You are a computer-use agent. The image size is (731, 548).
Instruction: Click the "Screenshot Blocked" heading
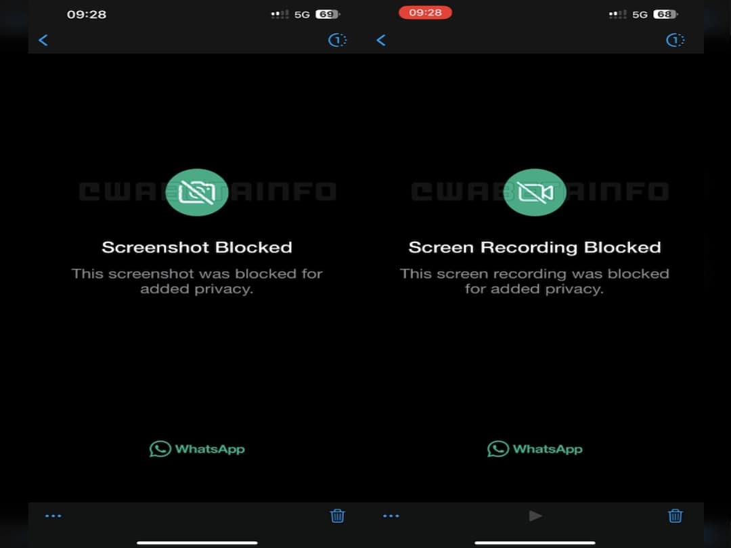tap(197, 248)
